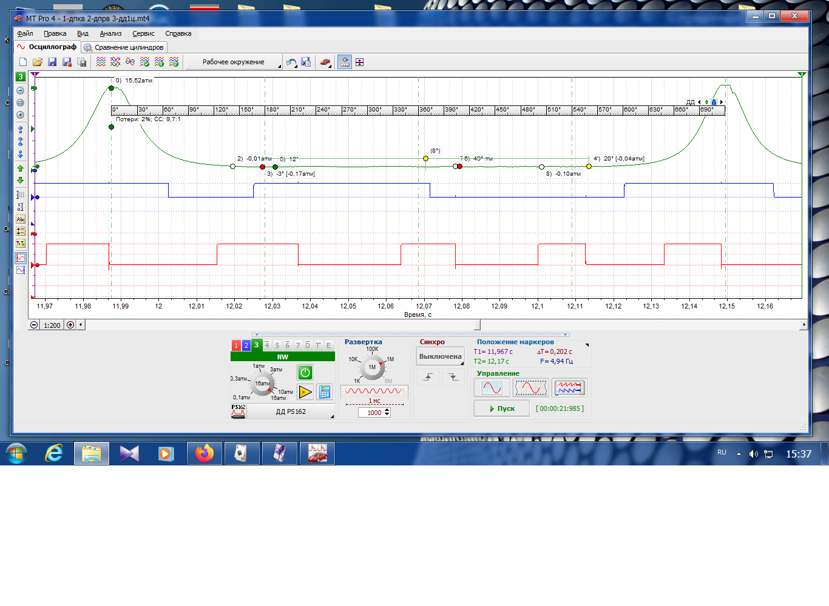Click the falling edge trigger button
Screen dimensions: 829x606
(x=453, y=377)
